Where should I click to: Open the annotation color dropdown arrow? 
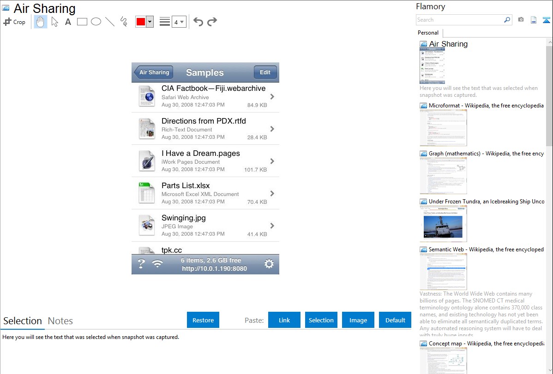(150, 22)
